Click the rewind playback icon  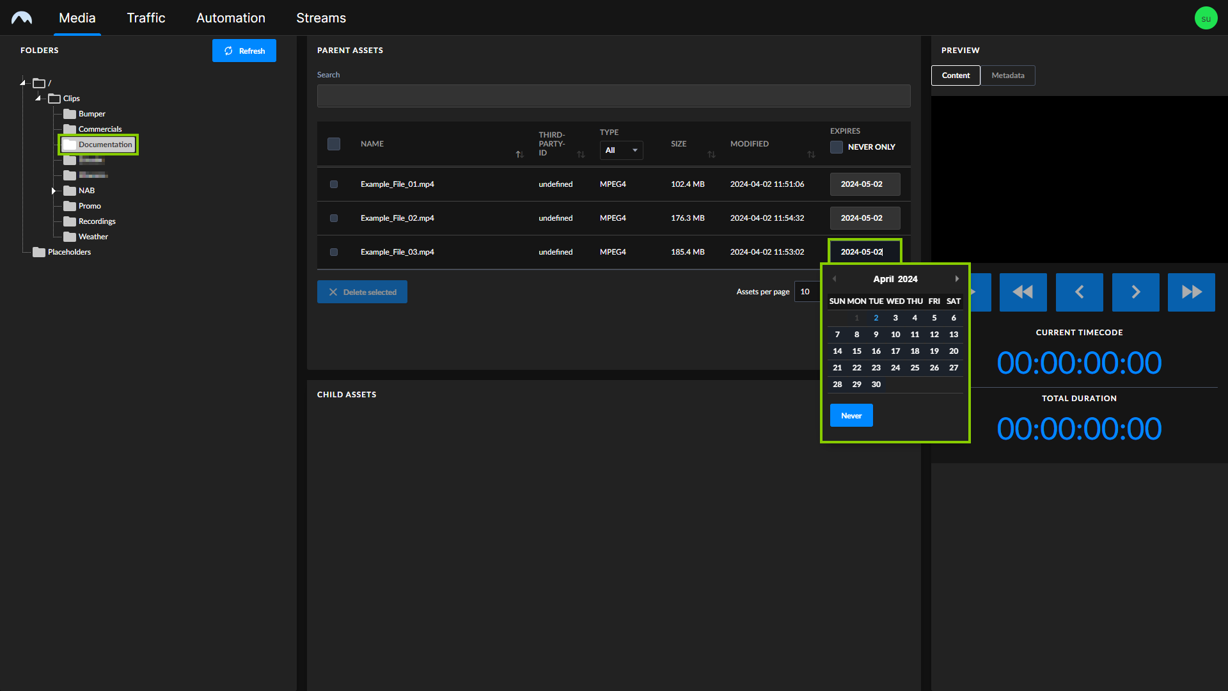(x=1023, y=292)
